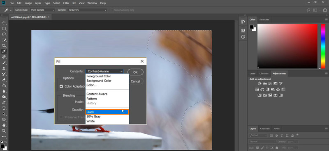Image resolution: width=329 pixels, height=151 pixels.
Task: Select the Rectangular Marquee tool
Action: [4, 29]
